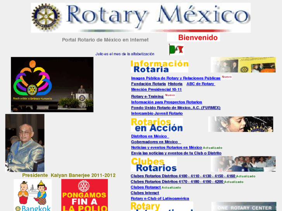Viewport: 282px width, 211px height.
Task: Open the Historia link
Action: (175, 84)
